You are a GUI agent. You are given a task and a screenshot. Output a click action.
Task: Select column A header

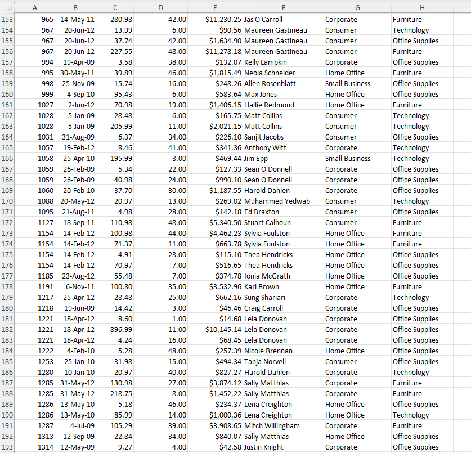click(x=34, y=8)
